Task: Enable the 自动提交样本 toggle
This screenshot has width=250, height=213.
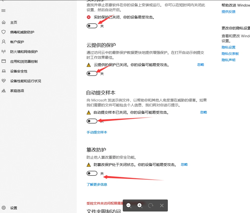Action: pyautogui.click(x=92, y=121)
